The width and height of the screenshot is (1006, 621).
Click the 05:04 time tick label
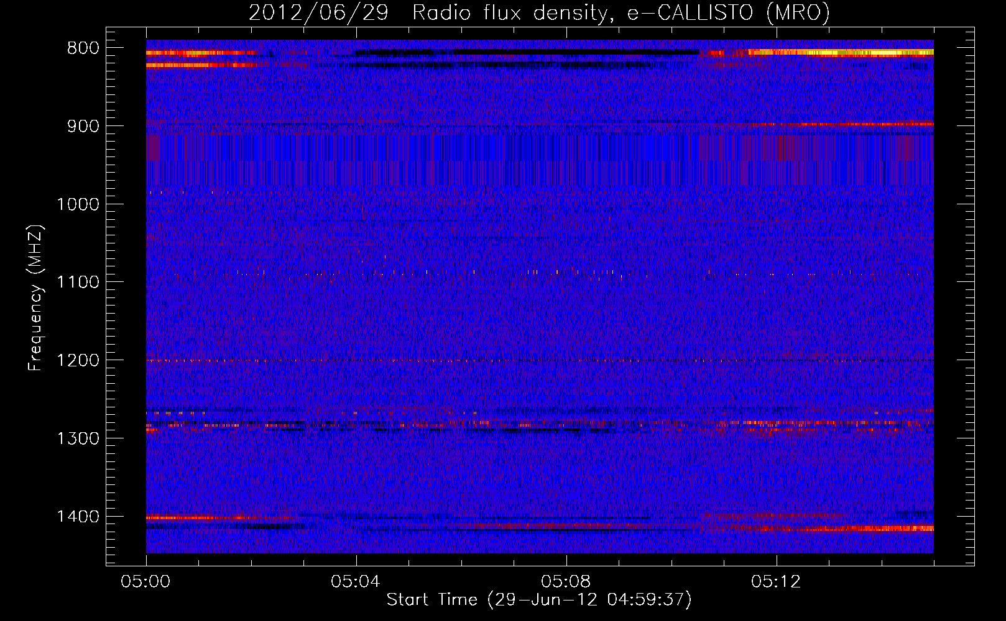point(356,582)
